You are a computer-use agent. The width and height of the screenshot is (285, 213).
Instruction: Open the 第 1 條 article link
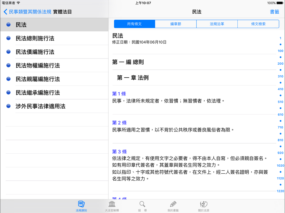pos(119,94)
